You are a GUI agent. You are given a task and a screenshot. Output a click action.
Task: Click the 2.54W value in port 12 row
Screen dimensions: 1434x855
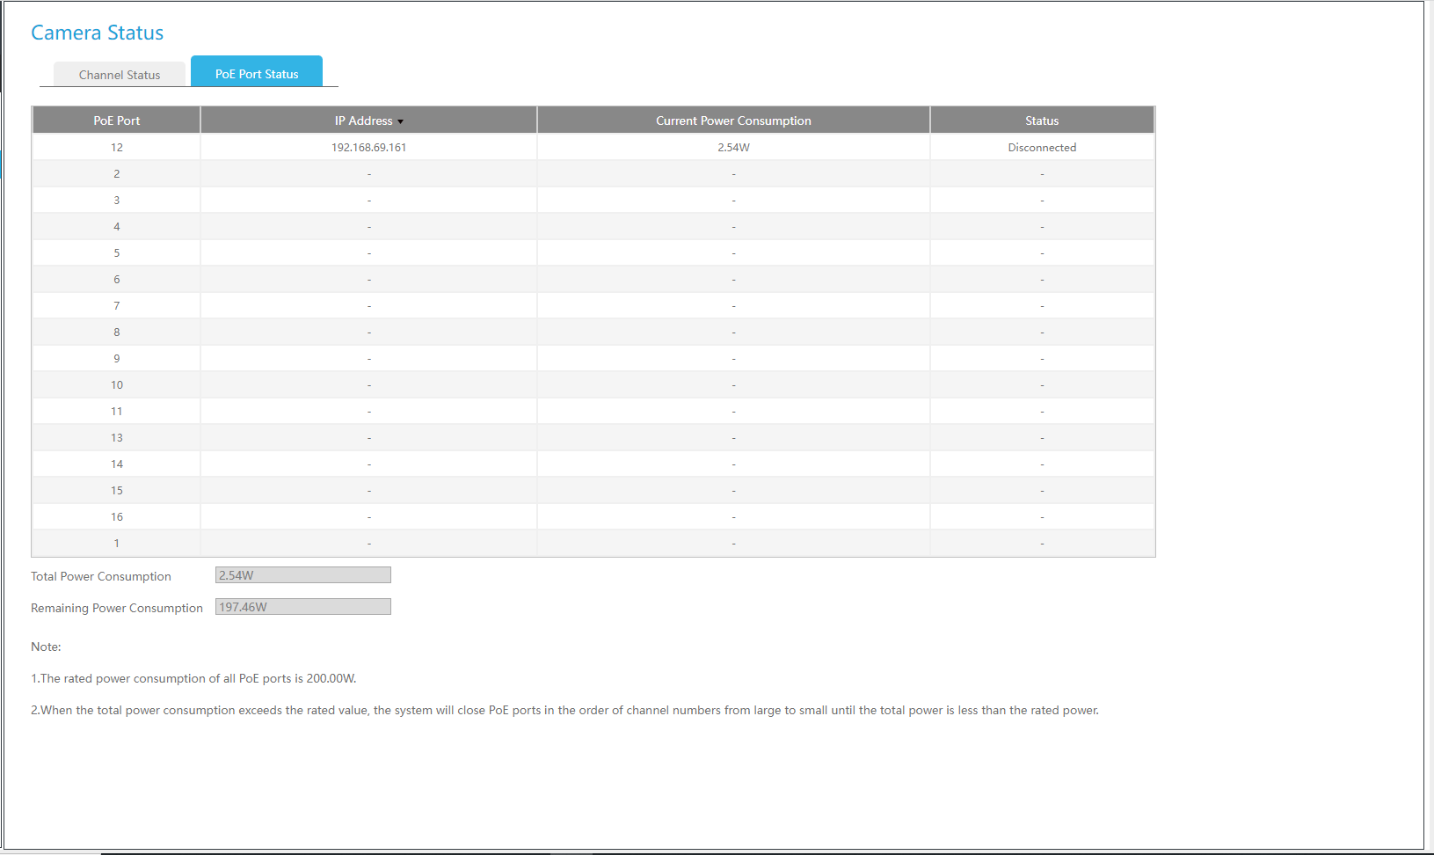pos(733,148)
